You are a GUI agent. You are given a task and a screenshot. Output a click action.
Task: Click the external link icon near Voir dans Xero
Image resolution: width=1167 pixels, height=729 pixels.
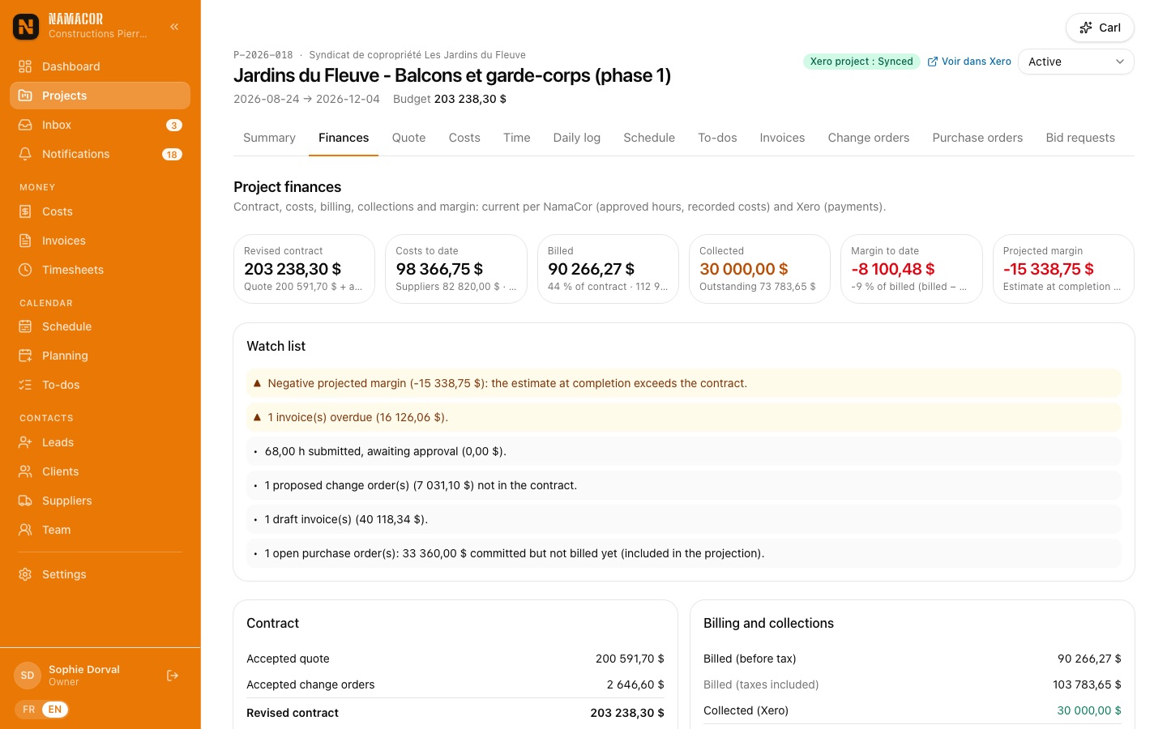pyautogui.click(x=933, y=62)
